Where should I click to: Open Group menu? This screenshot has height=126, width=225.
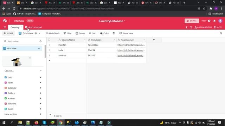click(80, 33)
